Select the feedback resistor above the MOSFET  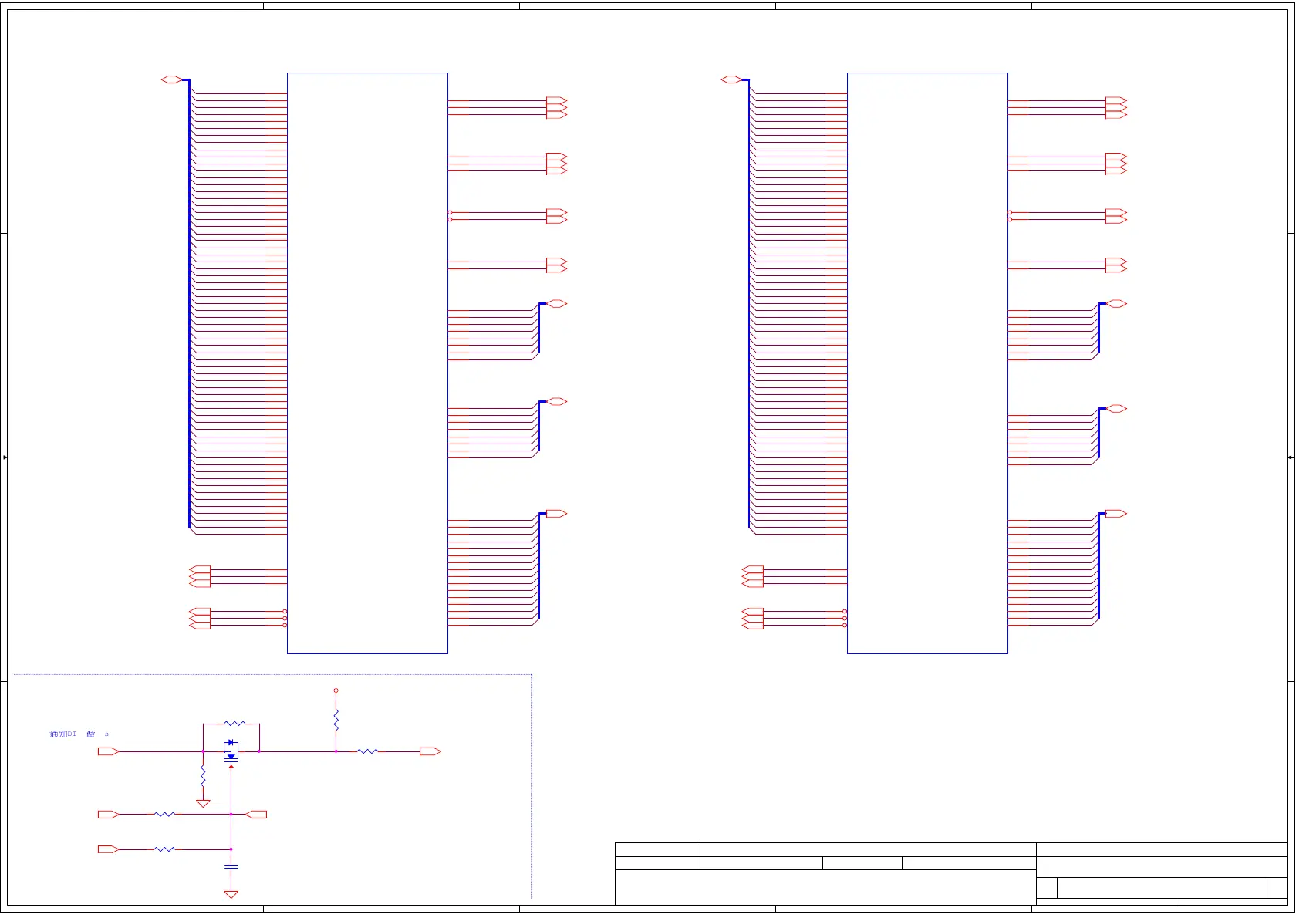pyautogui.click(x=234, y=724)
